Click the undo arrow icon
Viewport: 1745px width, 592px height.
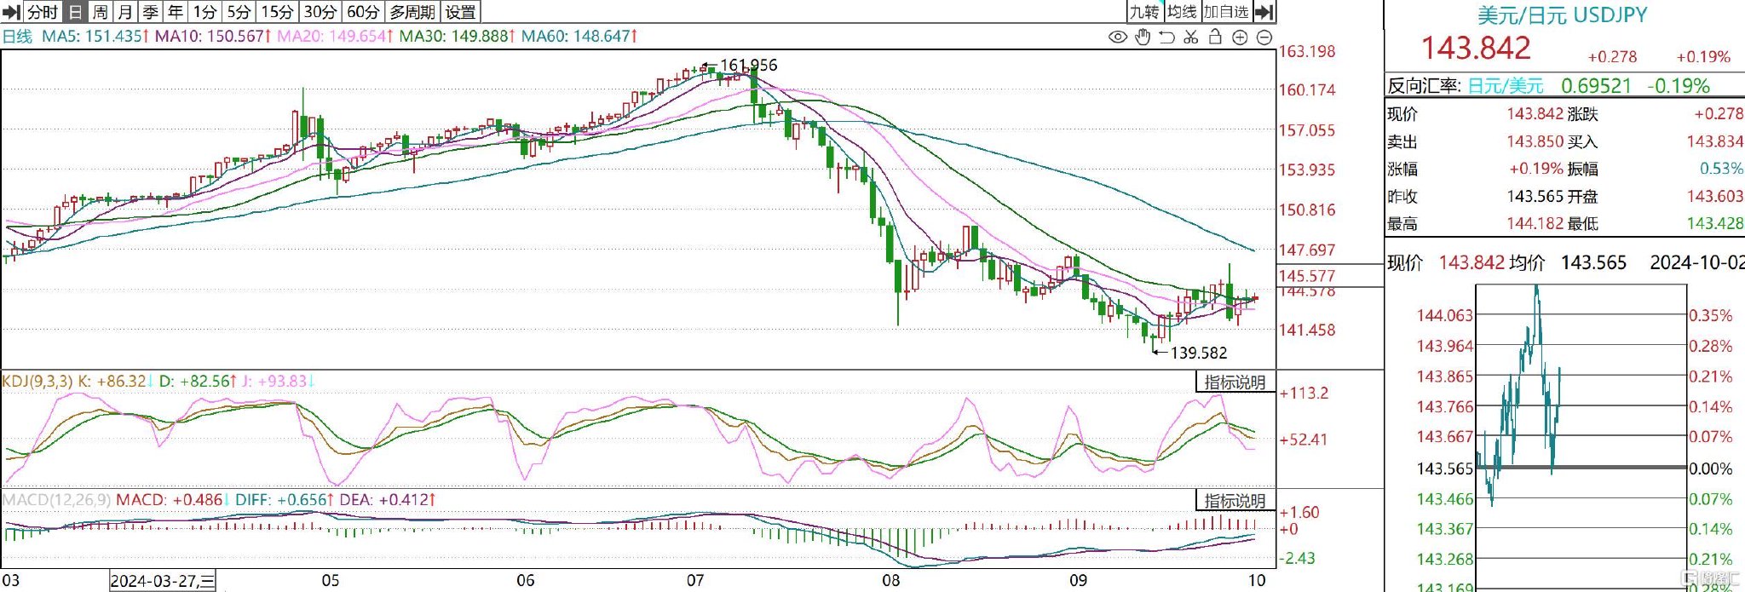1166,37
